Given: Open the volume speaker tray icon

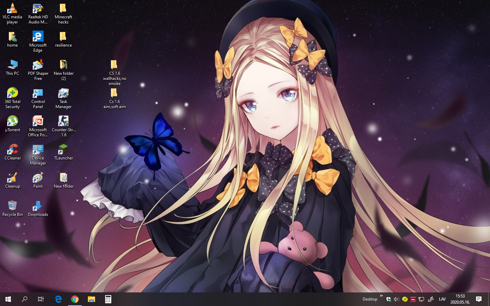Looking at the screenshot, I should (396, 299).
